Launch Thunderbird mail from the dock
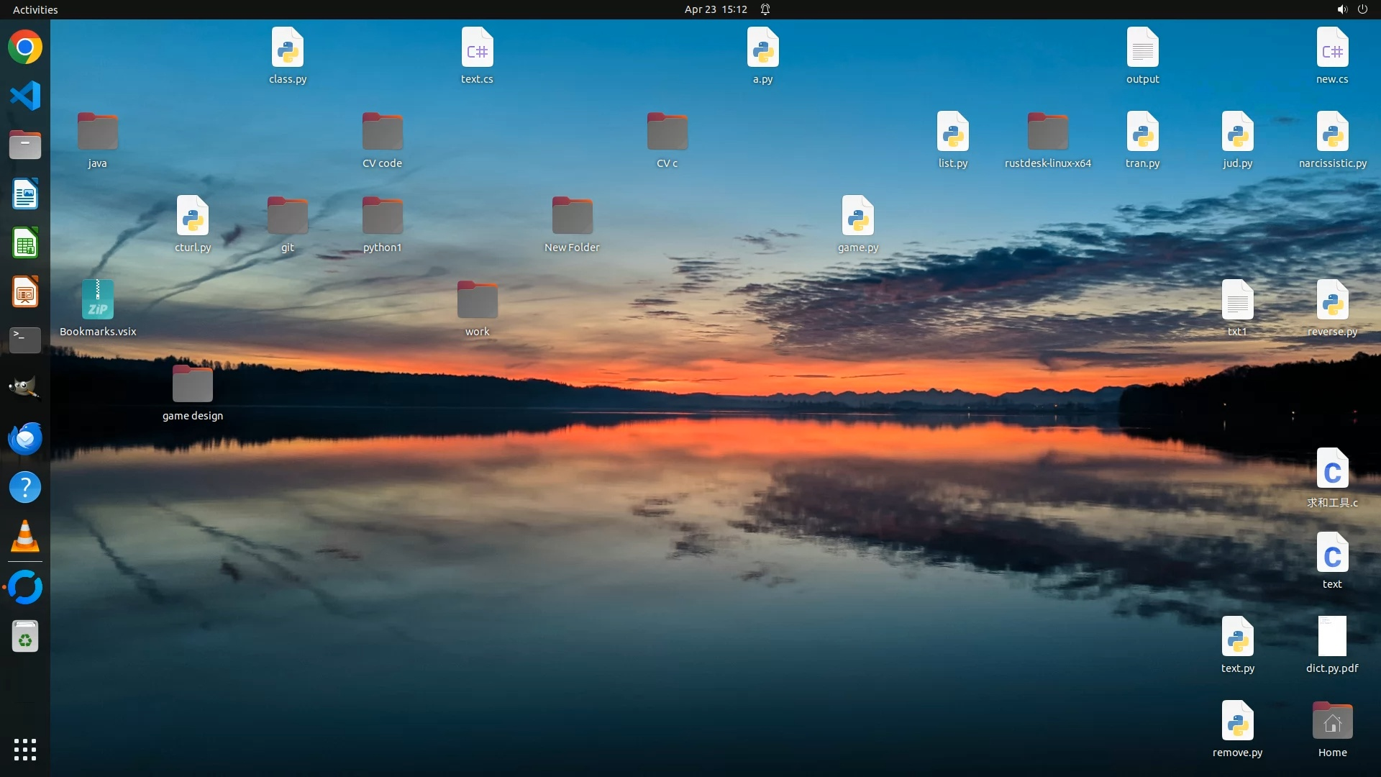The height and width of the screenshot is (777, 1381). tap(25, 438)
